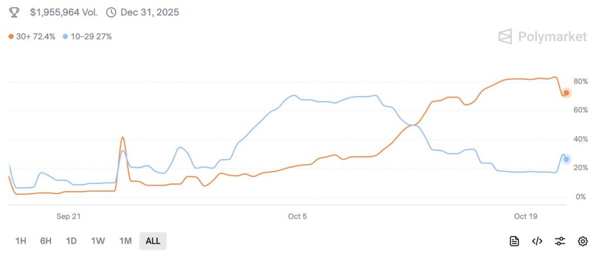Click the orange line's endpoint marker

(567, 93)
